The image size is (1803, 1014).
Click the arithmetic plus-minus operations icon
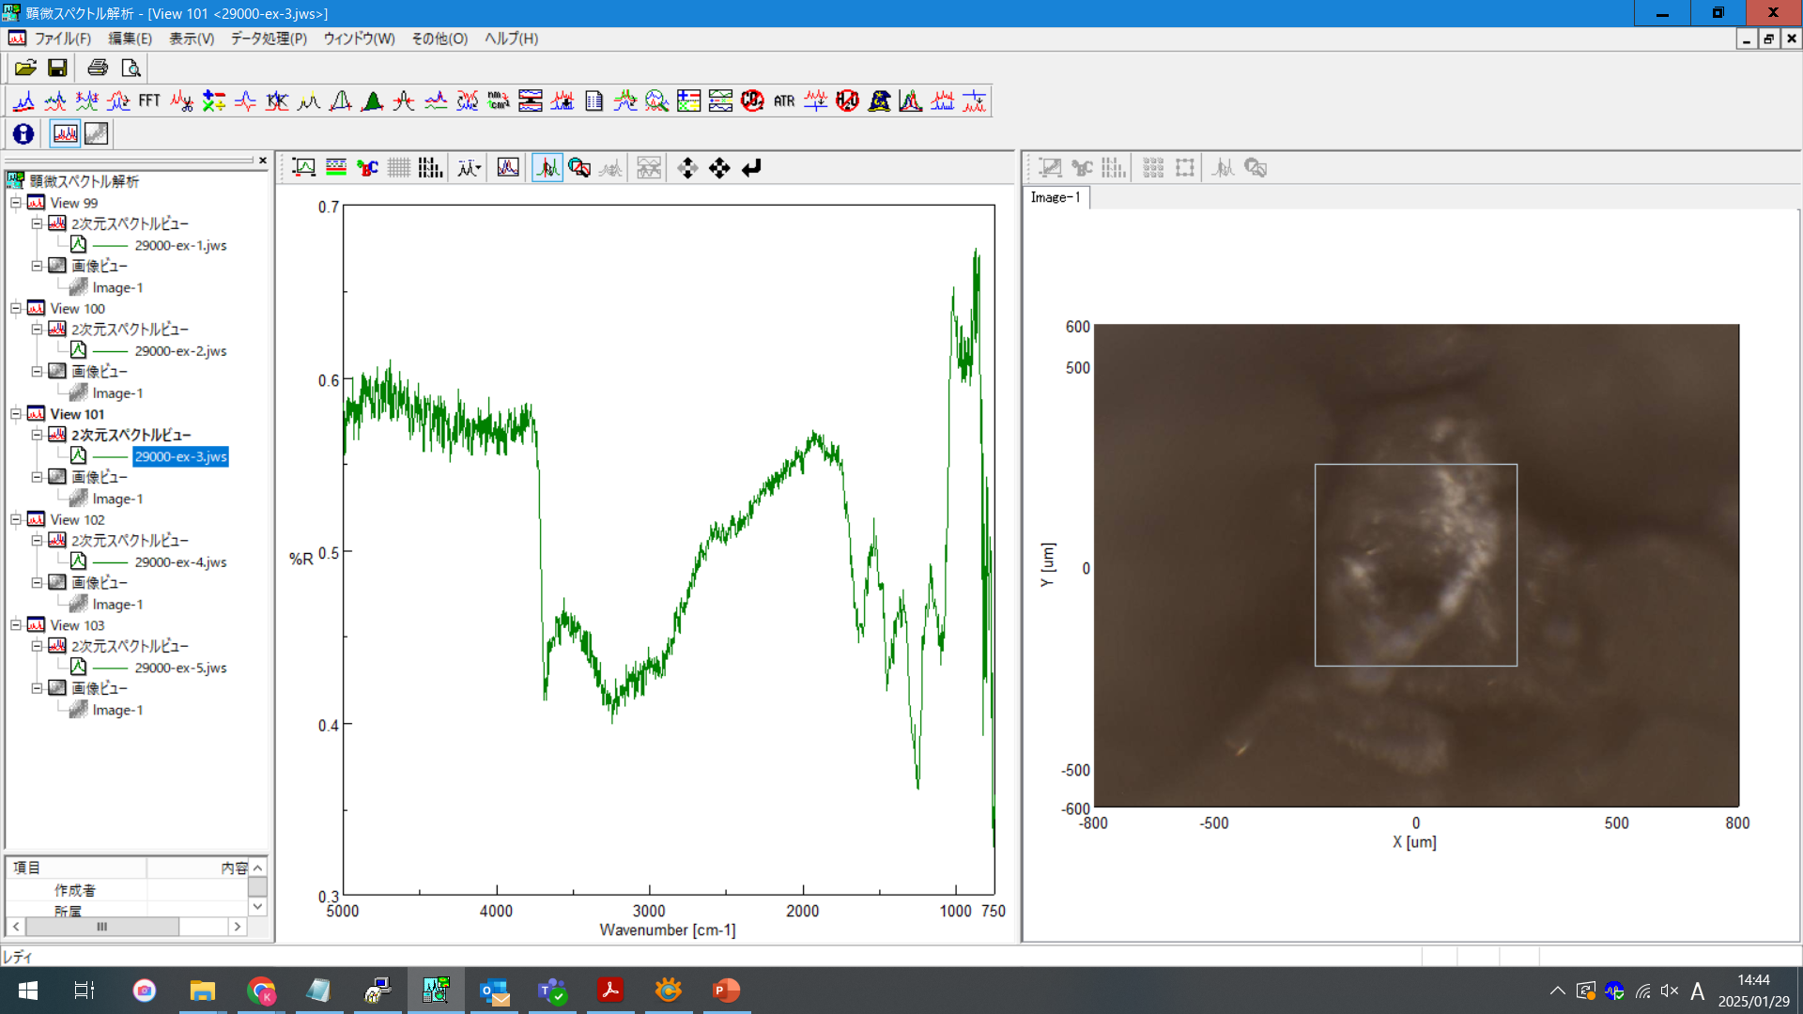pyautogui.click(x=214, y=100)
